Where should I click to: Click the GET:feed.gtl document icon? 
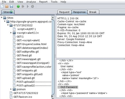[x=14, y=55]
